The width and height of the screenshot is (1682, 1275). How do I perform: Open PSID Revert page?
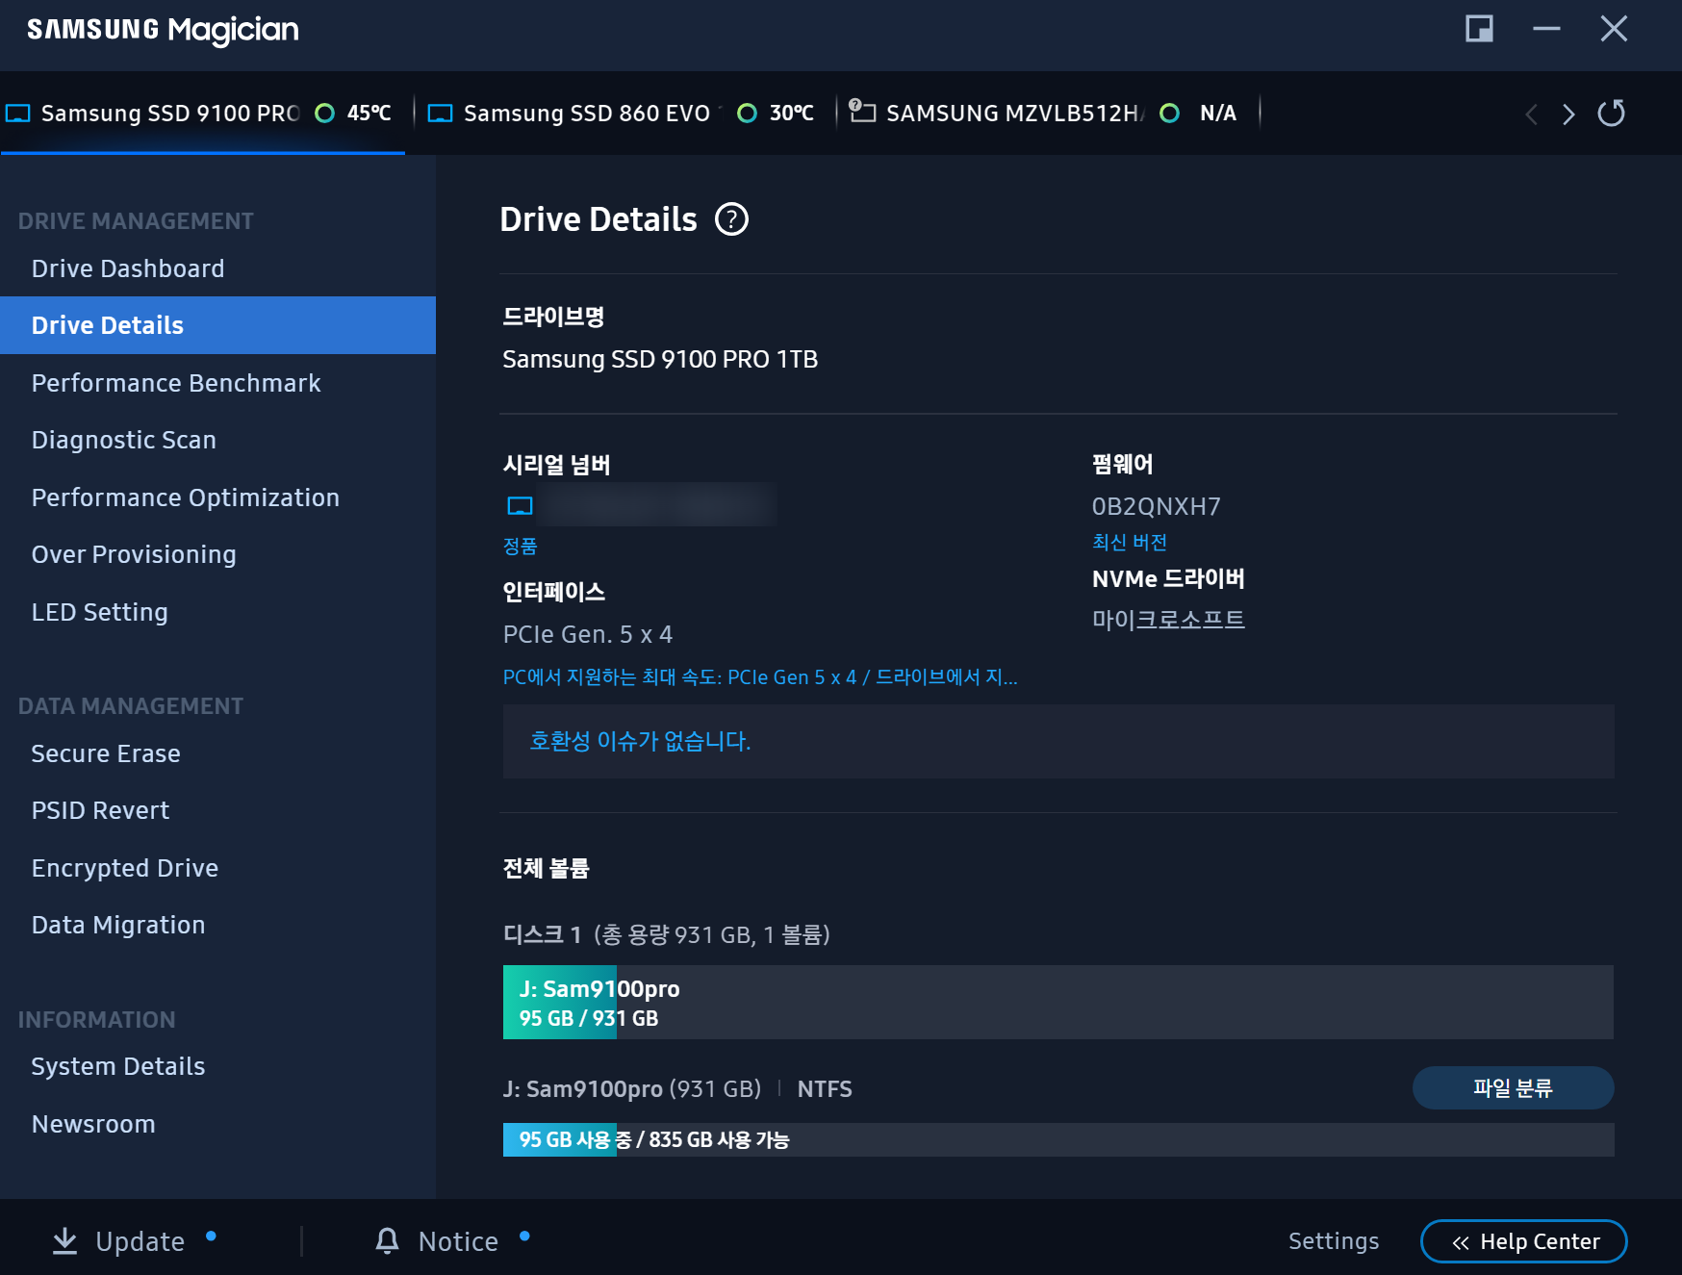(217, 810)
